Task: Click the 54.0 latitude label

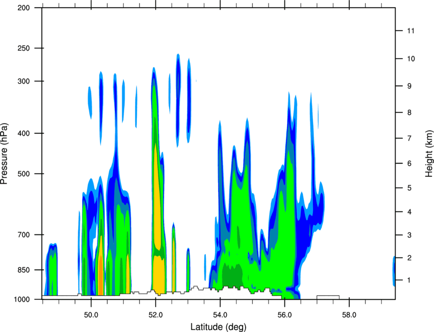Action: (x=220, y=315)
